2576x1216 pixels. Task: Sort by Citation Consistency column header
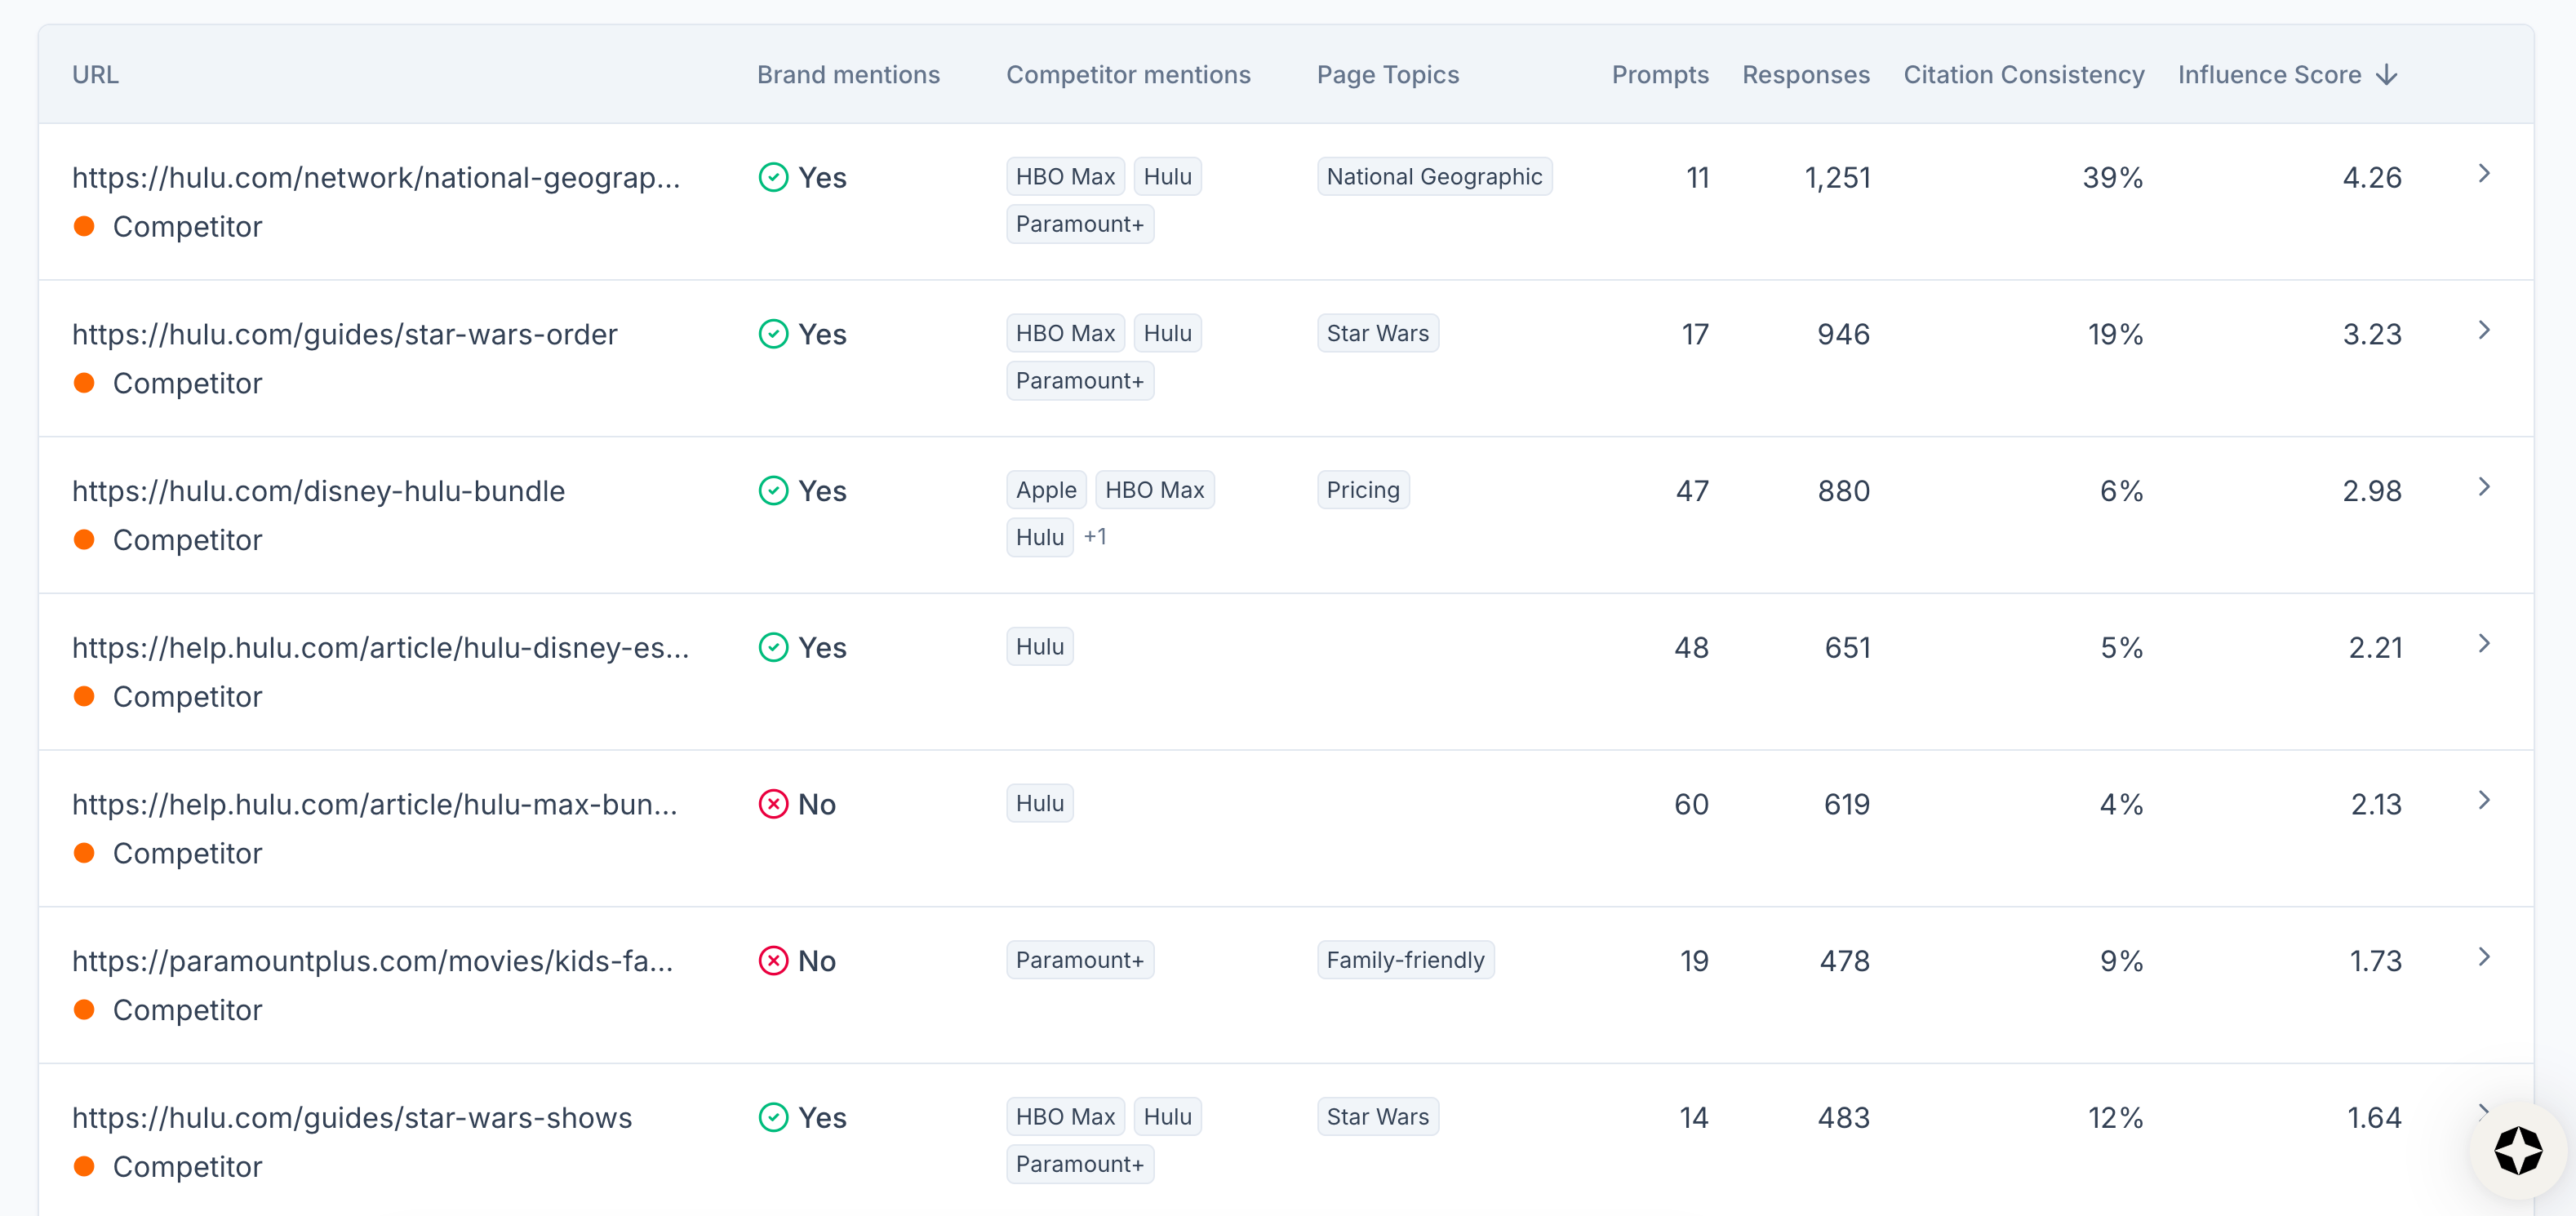coord(2023,75)
